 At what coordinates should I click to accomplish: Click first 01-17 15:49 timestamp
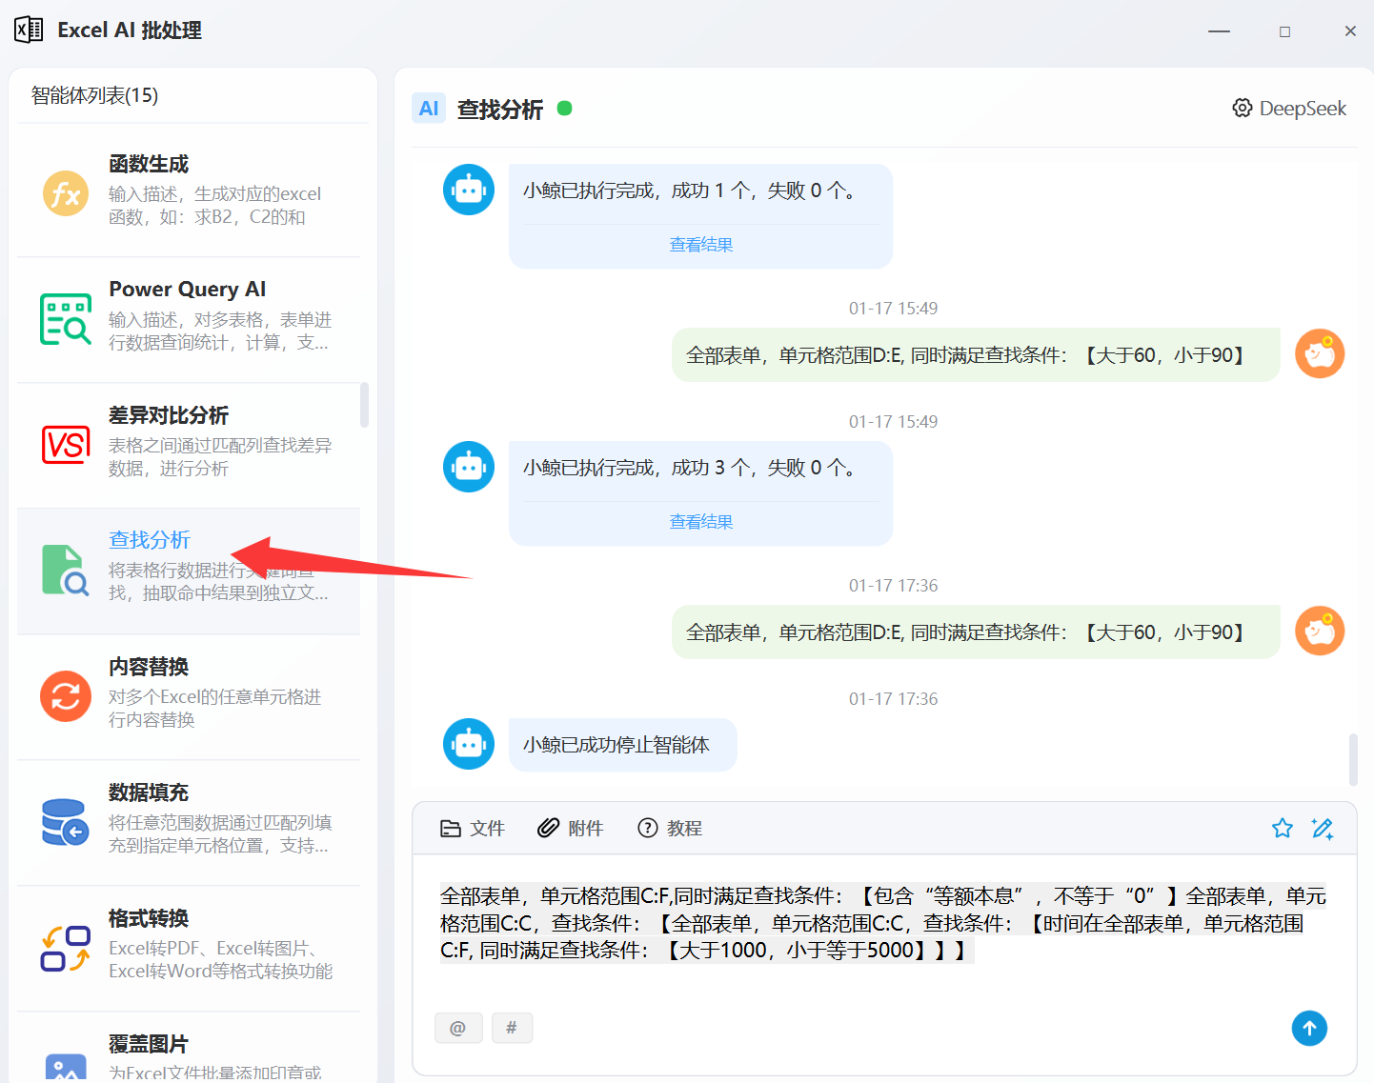click(893, 309)
